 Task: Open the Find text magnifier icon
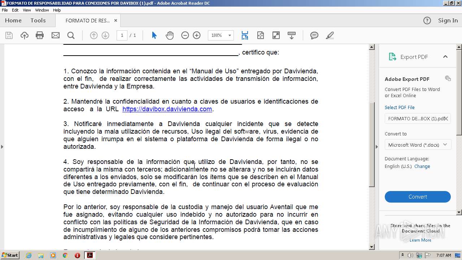(71, 35)
